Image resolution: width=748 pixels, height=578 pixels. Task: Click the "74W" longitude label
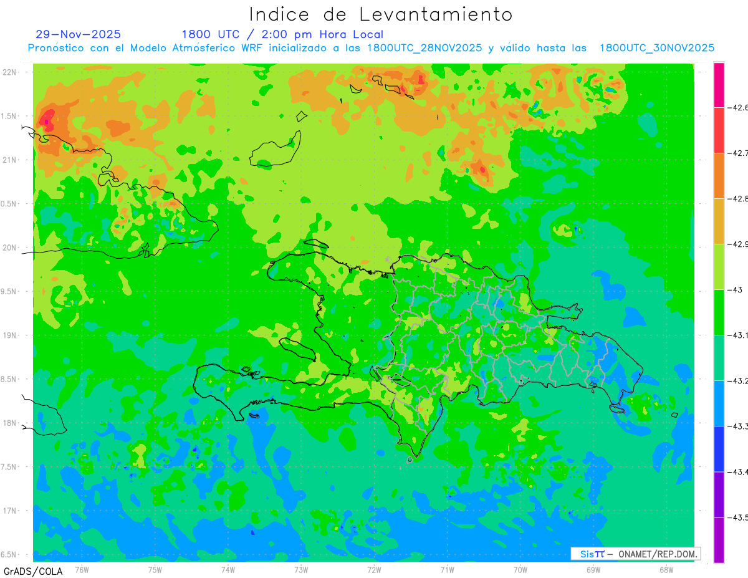[228, 569]
